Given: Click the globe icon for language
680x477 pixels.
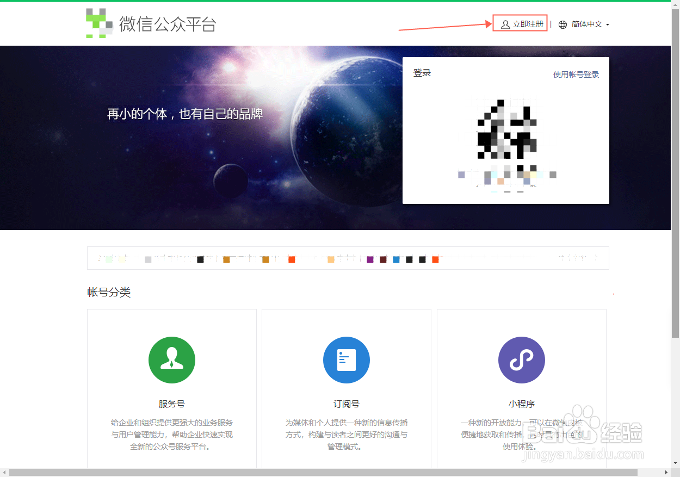Looking at the screenshot, I should [563, 24].
